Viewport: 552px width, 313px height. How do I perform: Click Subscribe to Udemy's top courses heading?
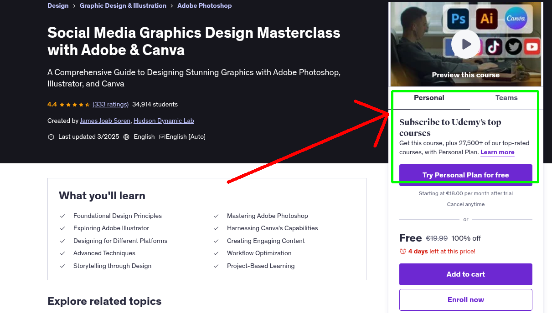pyautogui.click(x=450, y=127)
